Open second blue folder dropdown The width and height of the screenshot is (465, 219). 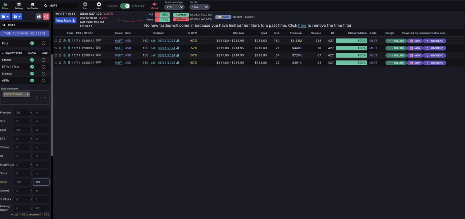point(17,16)
